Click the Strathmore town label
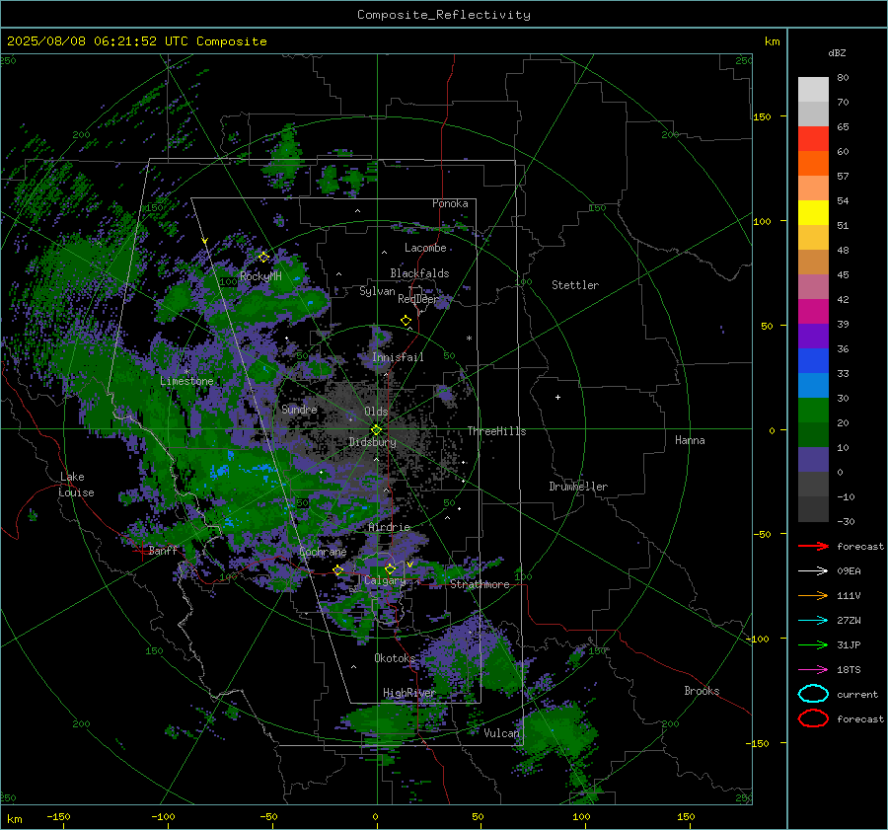This screenshot has width=888, height=830. [x=480, y=584]
